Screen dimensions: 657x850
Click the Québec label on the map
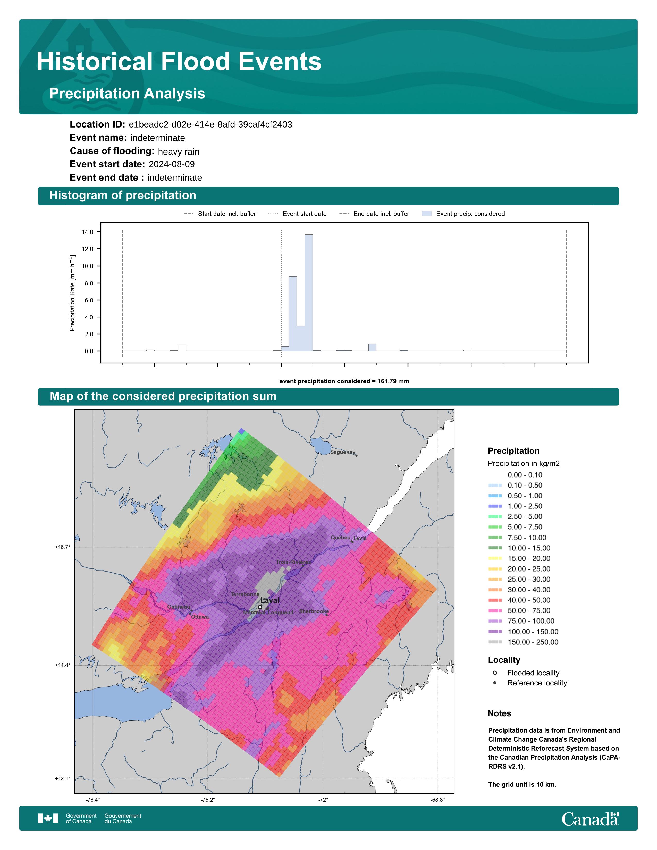(341, 538)
